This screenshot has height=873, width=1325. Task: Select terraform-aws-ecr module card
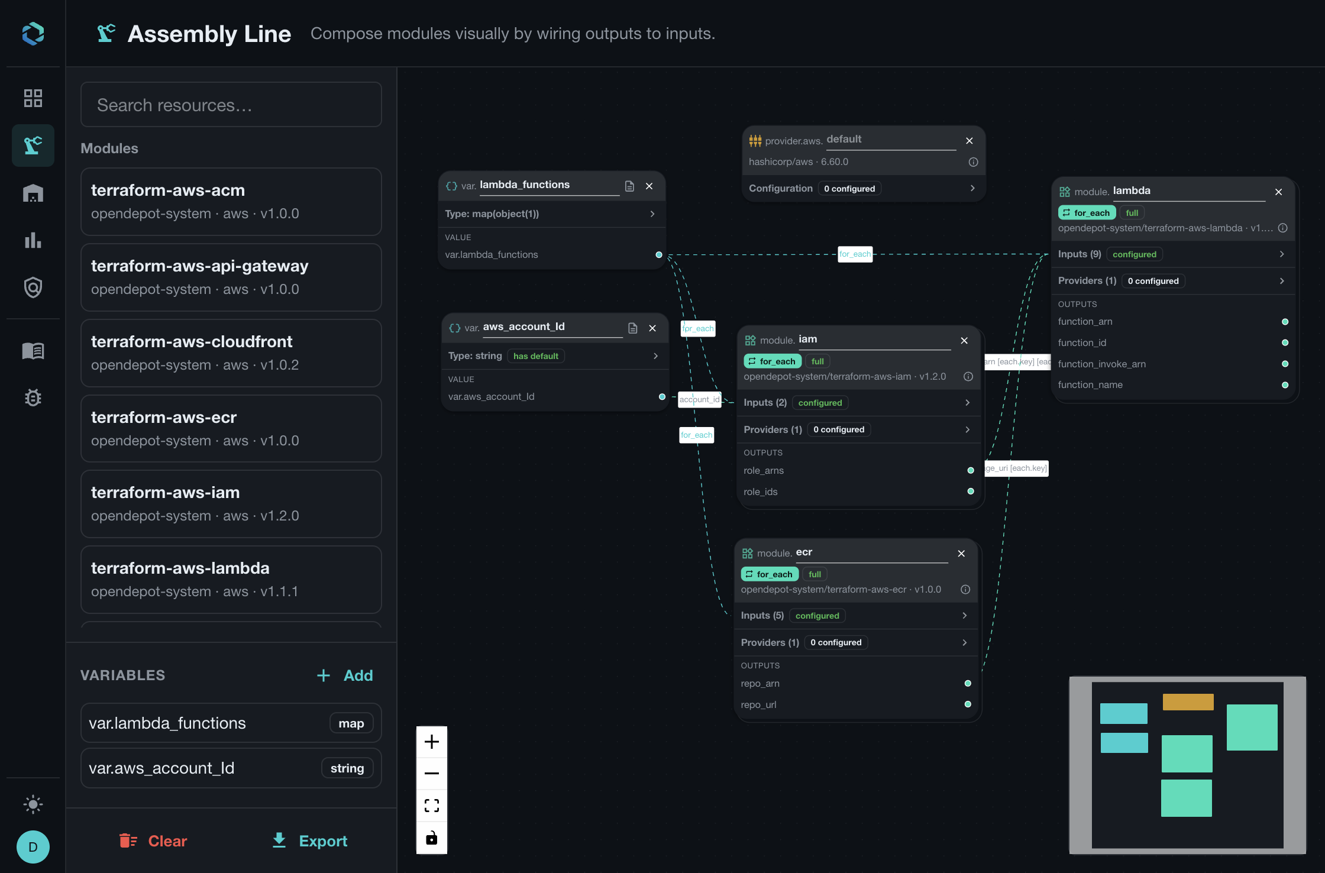(231, 429)
